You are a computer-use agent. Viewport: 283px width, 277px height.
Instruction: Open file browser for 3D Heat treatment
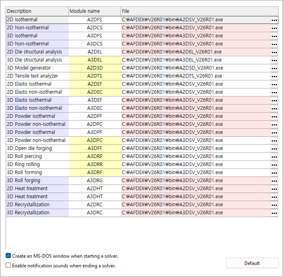(x=274, y=197)
